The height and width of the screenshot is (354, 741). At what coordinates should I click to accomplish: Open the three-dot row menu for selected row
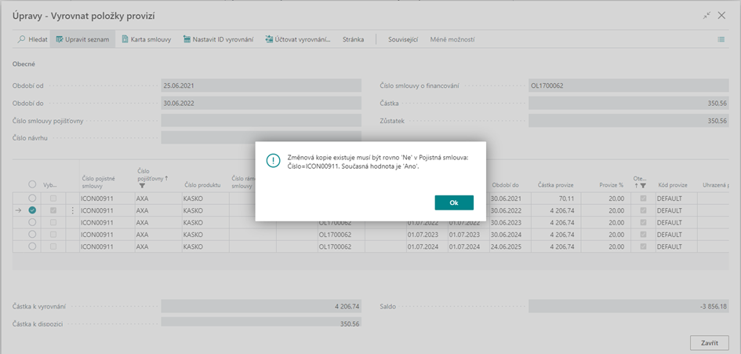(x=73, y=210)
